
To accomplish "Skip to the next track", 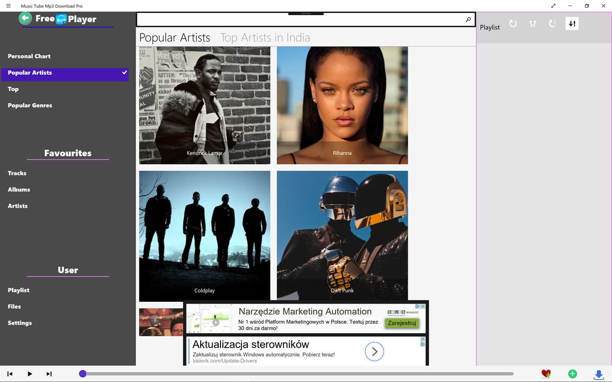I will click(49, 374).
